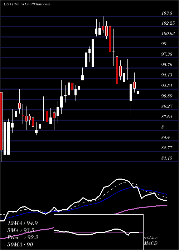This screenshot has height=250, width=179.
Task: Click the 103.8 price axis label
Action: pos(167,13)
